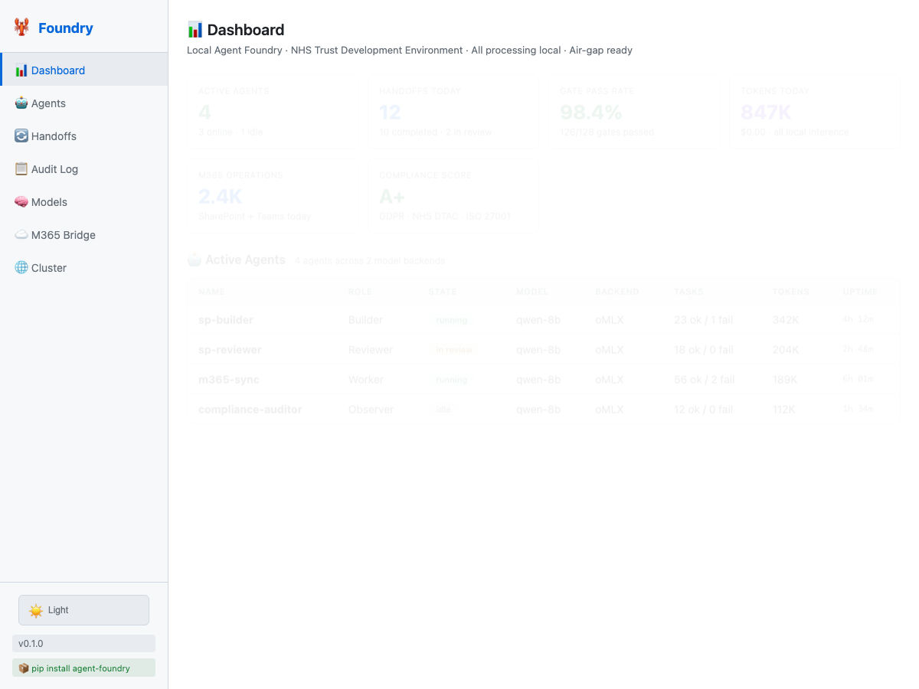919x689 pixels.
Task: Click the Foundry lobster logo icon
Action: click(x=21, y=28)
